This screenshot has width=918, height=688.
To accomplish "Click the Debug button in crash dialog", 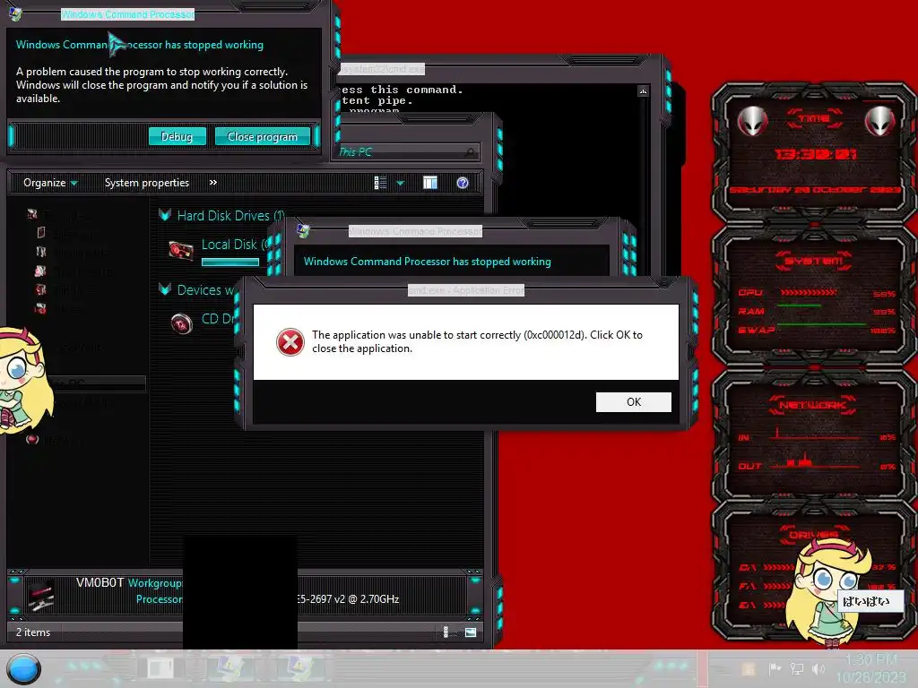I will tap(177, 136).
